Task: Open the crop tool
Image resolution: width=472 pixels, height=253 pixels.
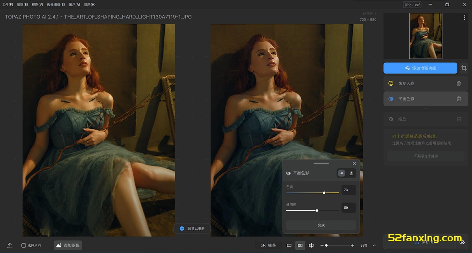Action: click(464, 68)
